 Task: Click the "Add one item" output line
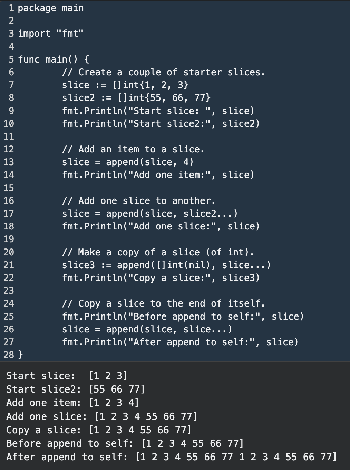pos(72,403)
